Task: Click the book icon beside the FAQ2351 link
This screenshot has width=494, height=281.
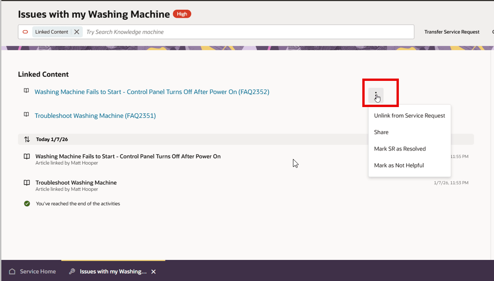Action: [x=26, y=115]
